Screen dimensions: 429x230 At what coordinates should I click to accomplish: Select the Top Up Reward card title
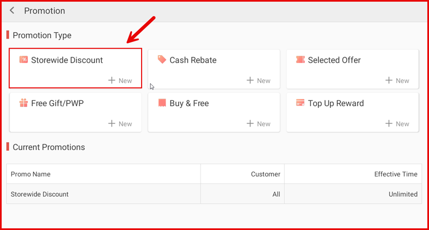tap(336, 103)
